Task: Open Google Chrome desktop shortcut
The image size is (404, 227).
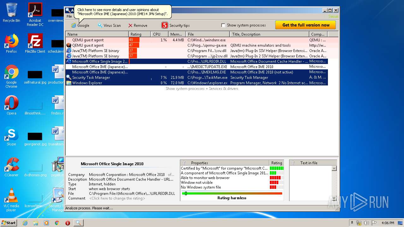Action: click(11, 76)
